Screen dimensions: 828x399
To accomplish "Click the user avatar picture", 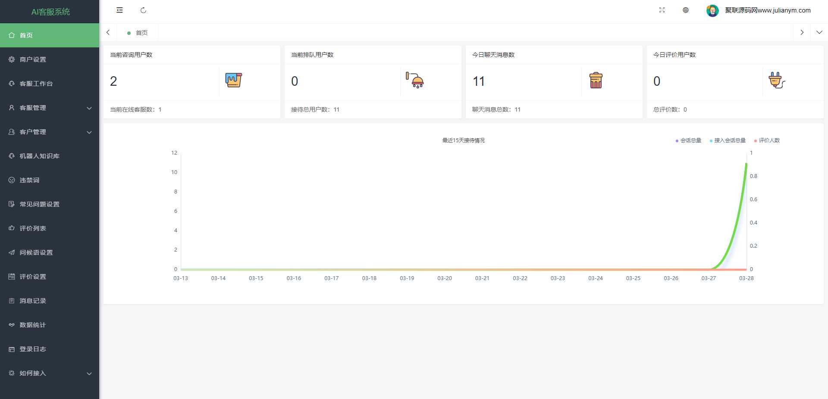I will 712,11.
